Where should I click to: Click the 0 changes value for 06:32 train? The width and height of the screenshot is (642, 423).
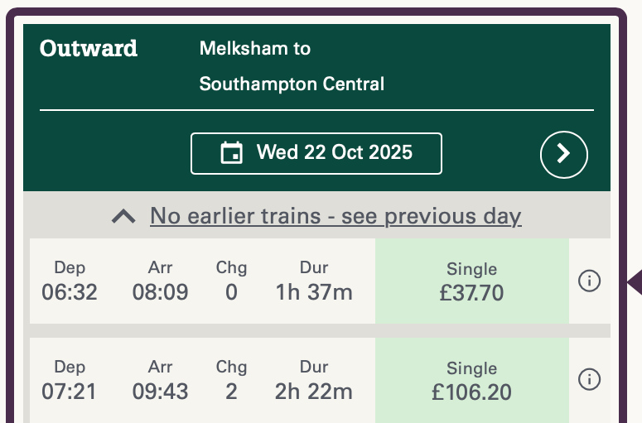point(231,292)
